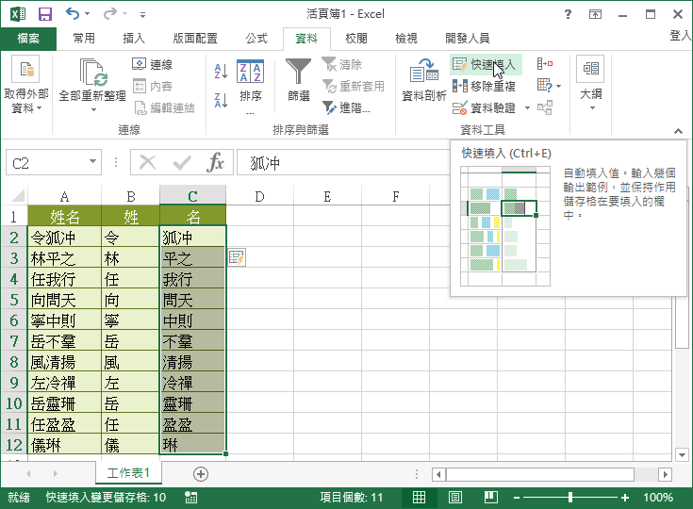Click 移除重複 remove duplicates
693x509 pixels.
tap(484, 86)
